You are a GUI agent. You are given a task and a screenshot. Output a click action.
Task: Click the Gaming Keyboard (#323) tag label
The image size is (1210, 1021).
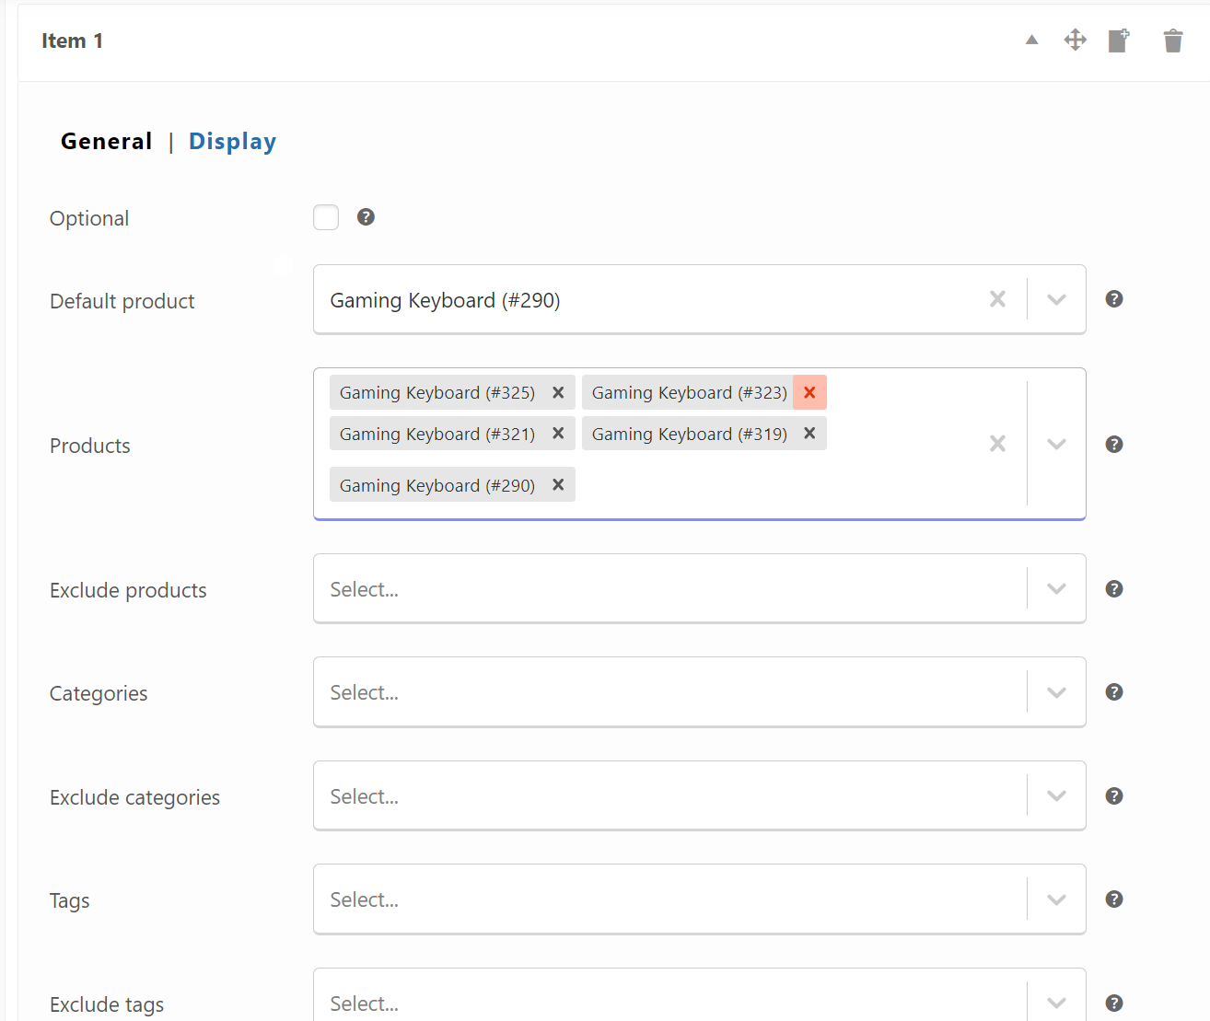click(689, 392)
